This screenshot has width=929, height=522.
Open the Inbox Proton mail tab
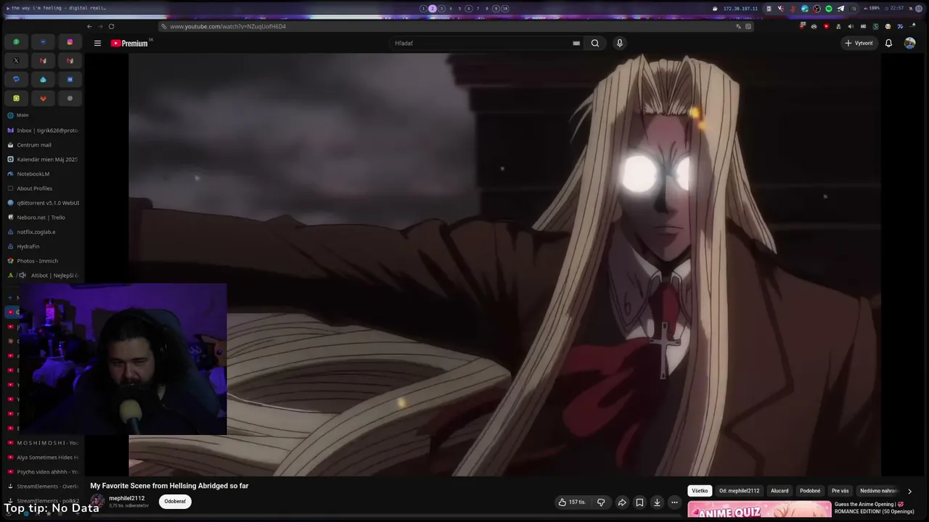[44, 130]
